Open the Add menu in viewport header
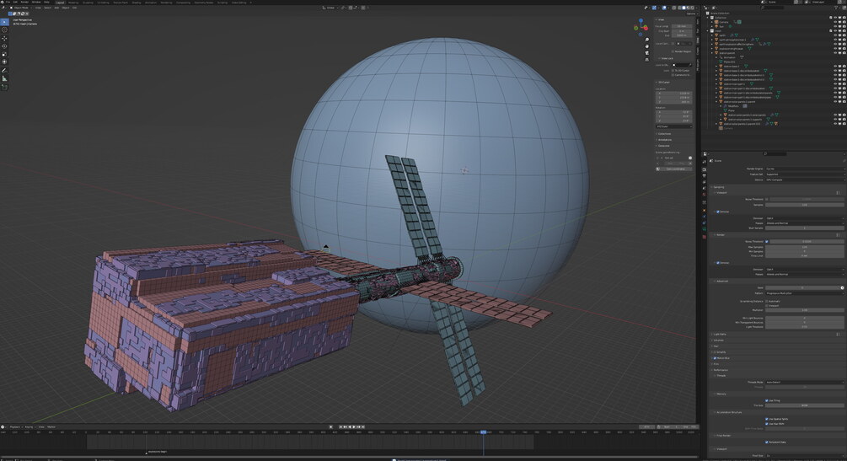Screen dimensions: 847x461 pos(56,8)
